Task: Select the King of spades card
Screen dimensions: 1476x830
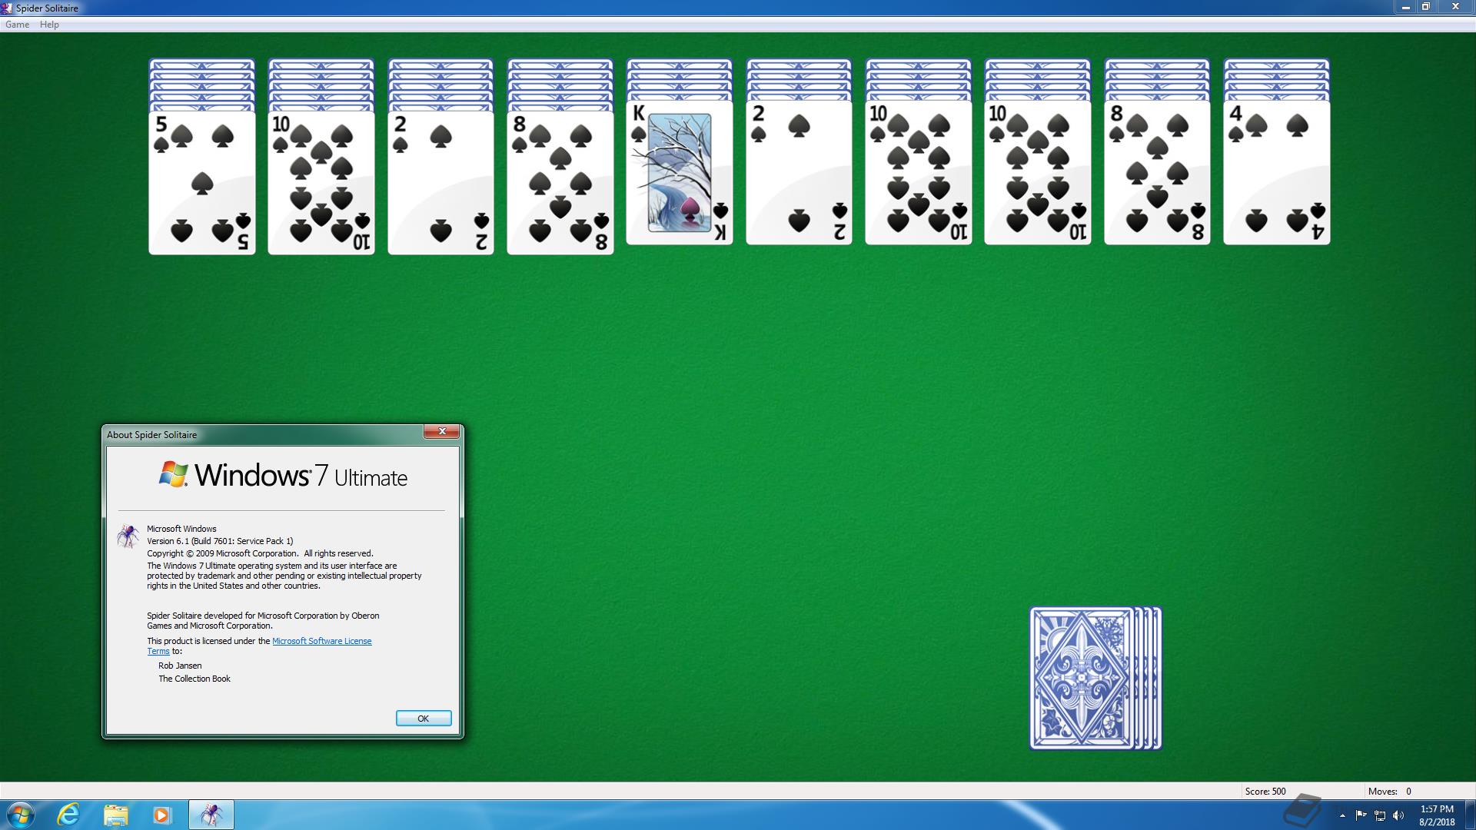Action: tap(680, 173)
